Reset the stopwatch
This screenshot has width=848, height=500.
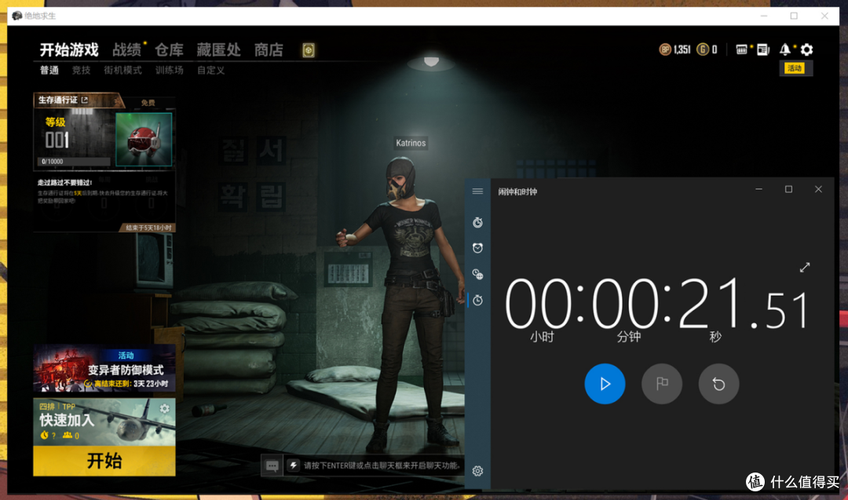point(718,384)
